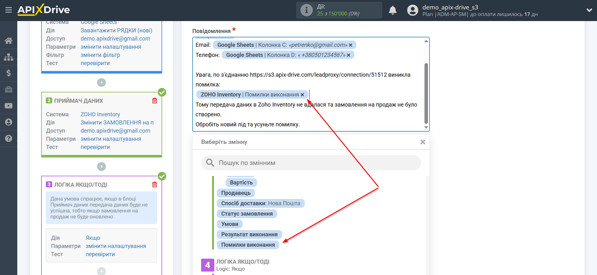The height and width of the screenshot is (275, 597).
Task: Open billing dollar icon
Action: click(8, 73)
